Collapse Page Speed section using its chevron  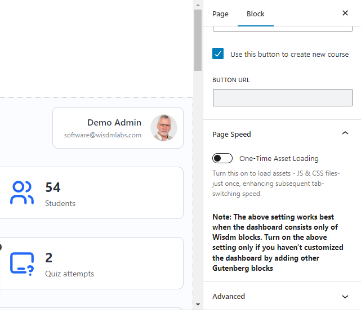click(345, 134)
